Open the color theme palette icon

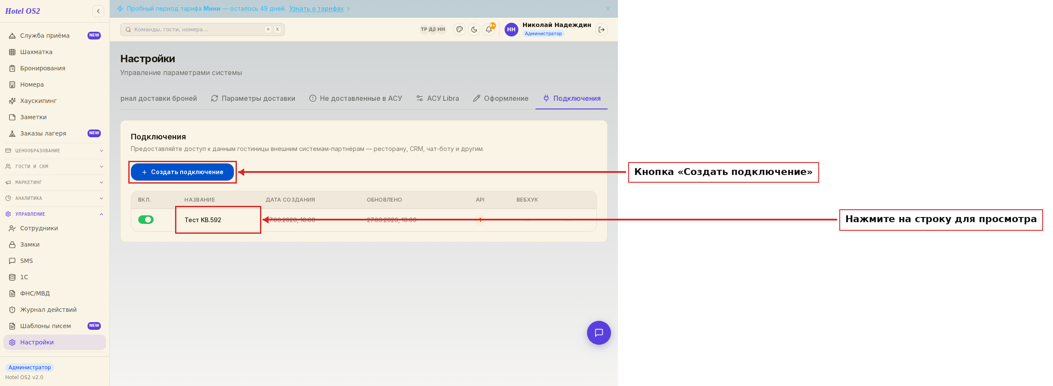tap(460, 30)
